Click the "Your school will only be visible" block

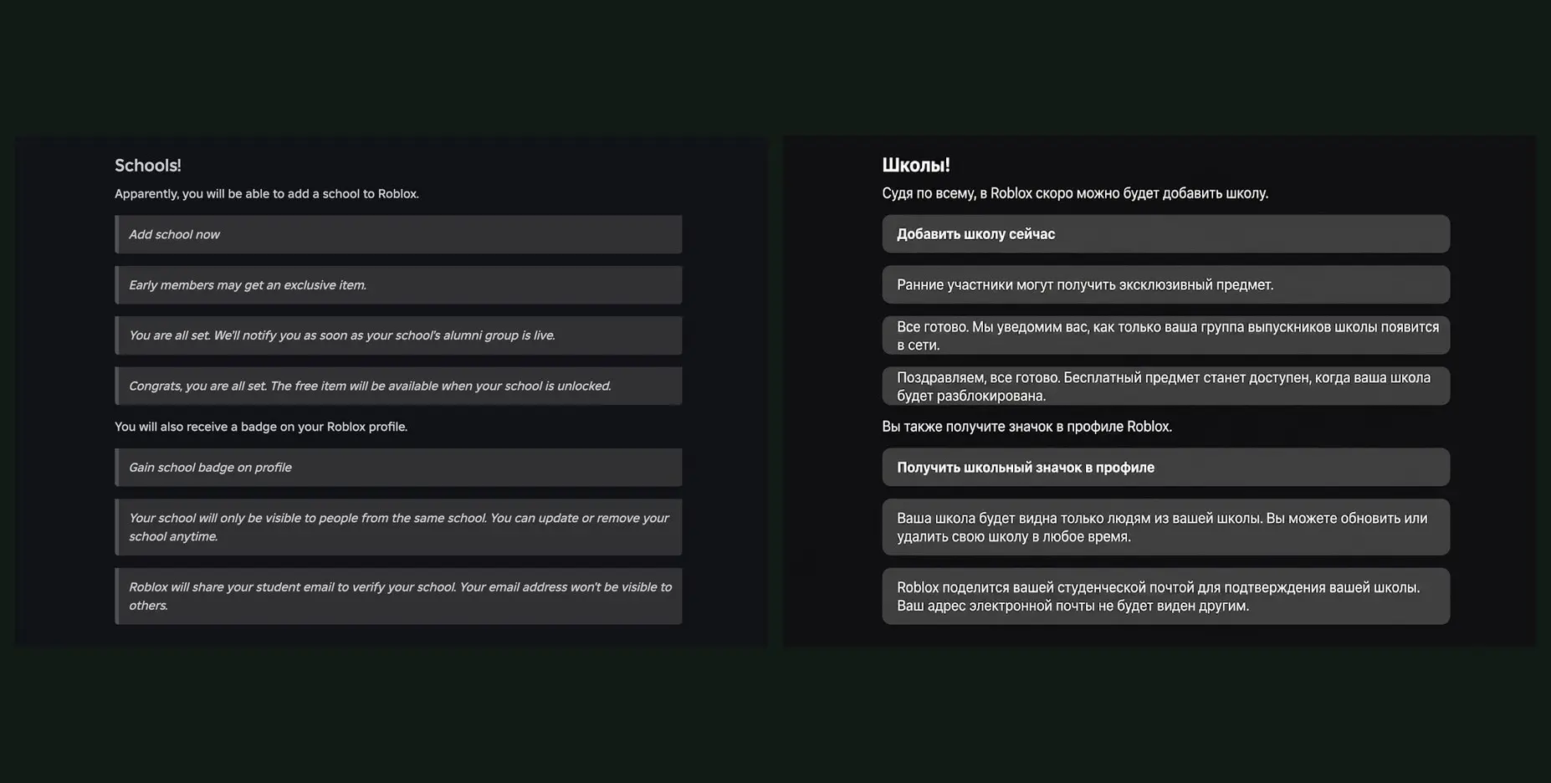[x=398, y=527]
